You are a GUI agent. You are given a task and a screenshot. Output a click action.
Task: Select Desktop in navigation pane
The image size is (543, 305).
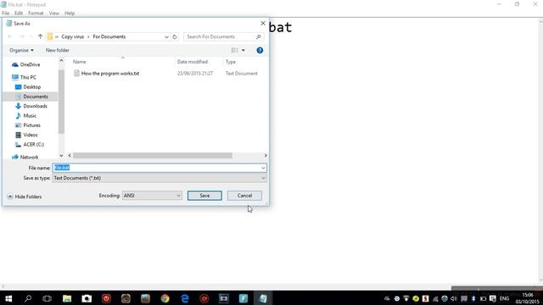(28, 87)
